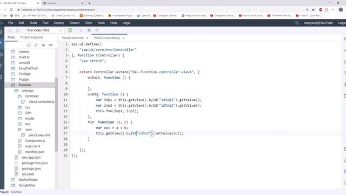
Task: Switch to the Project Explorer tab
Action: 31,37
